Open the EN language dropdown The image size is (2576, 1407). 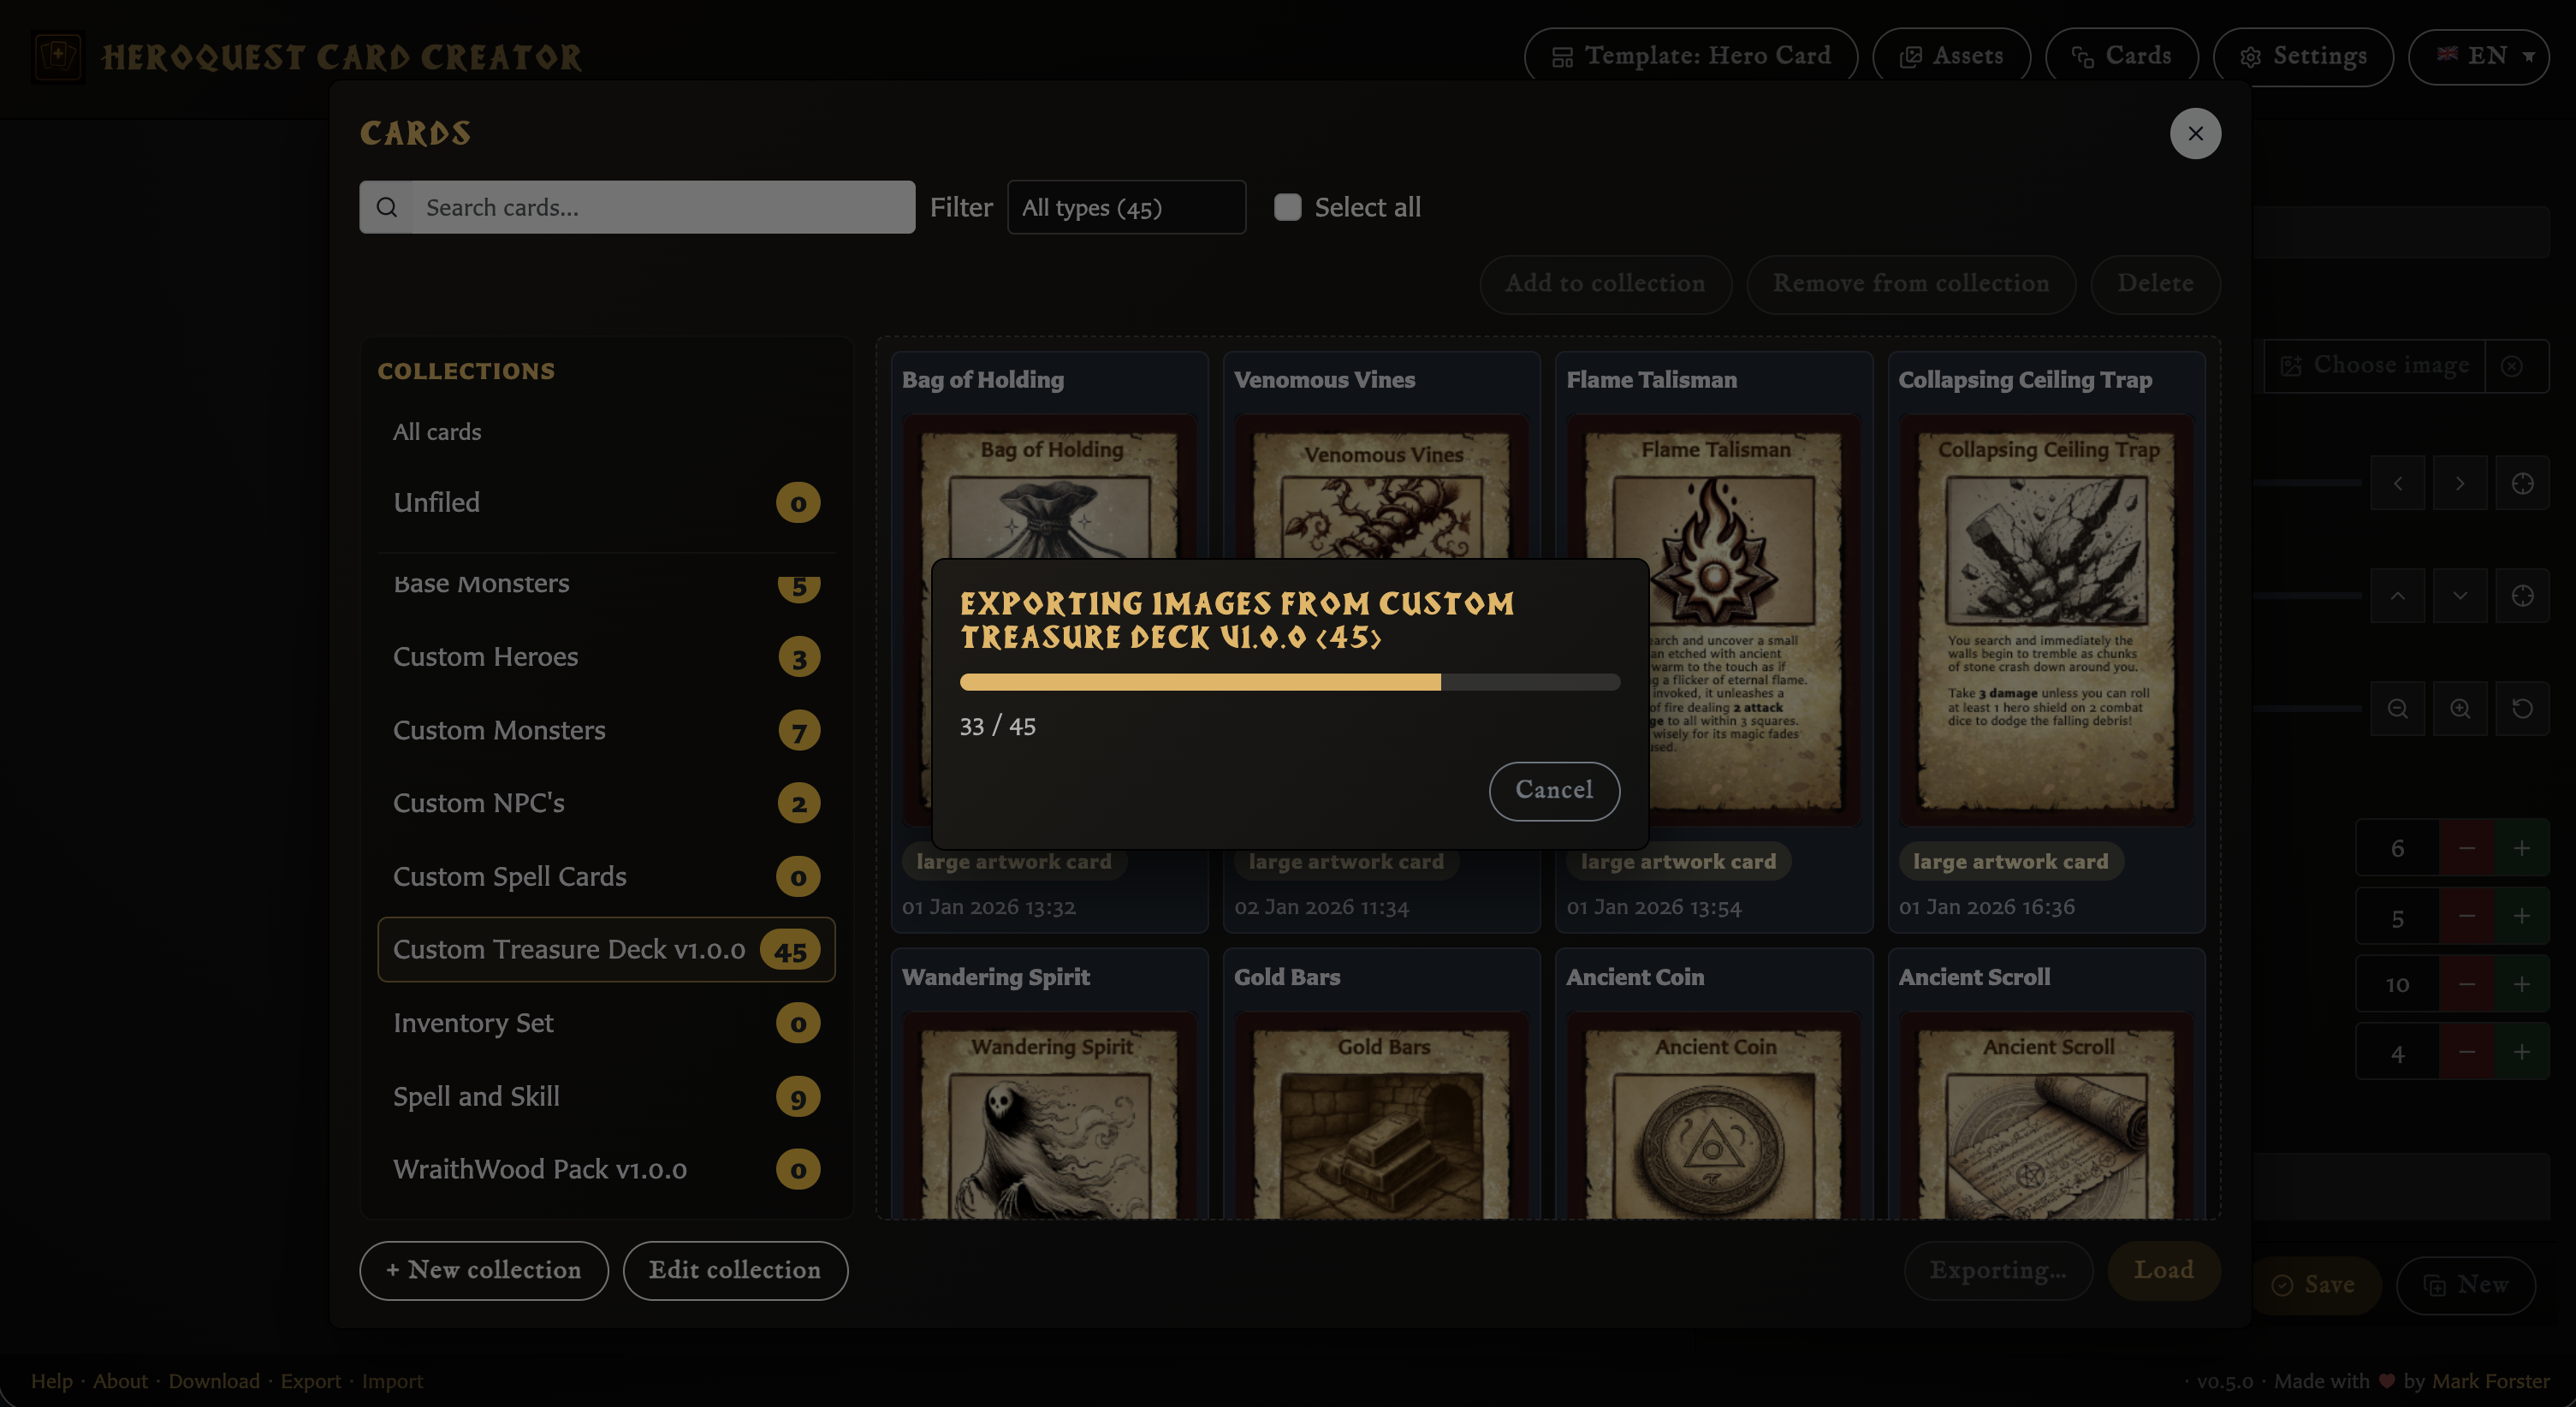point(2478,57)
